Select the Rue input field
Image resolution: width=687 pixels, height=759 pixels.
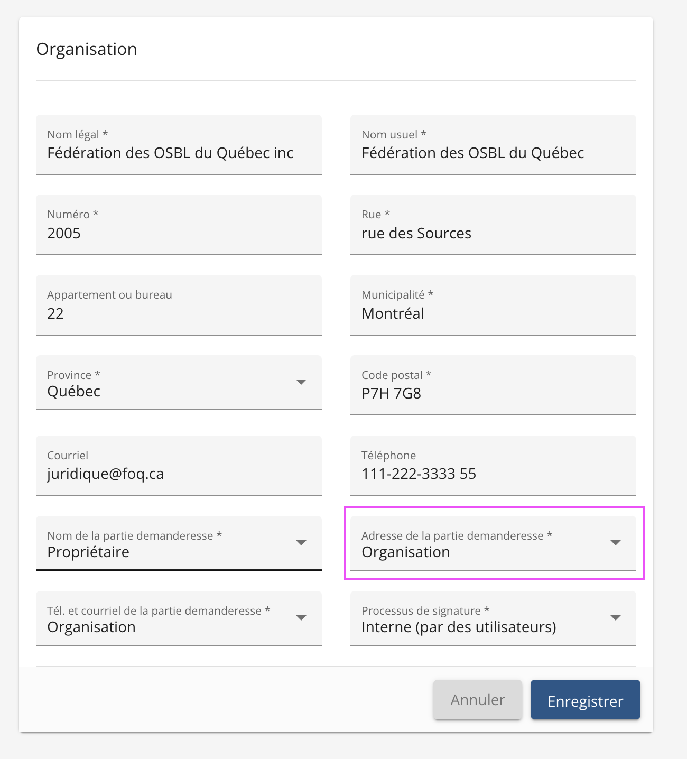tap(493, 233)
